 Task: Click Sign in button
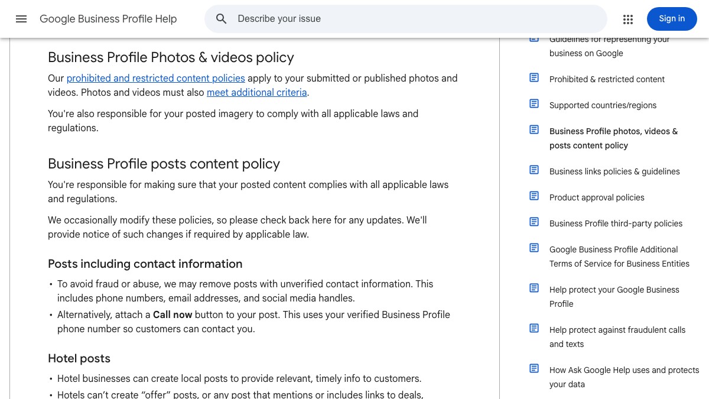tap(672, 19)
